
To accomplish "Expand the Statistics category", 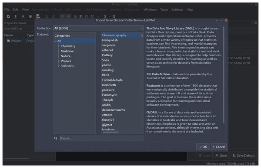I will point(59,66).
